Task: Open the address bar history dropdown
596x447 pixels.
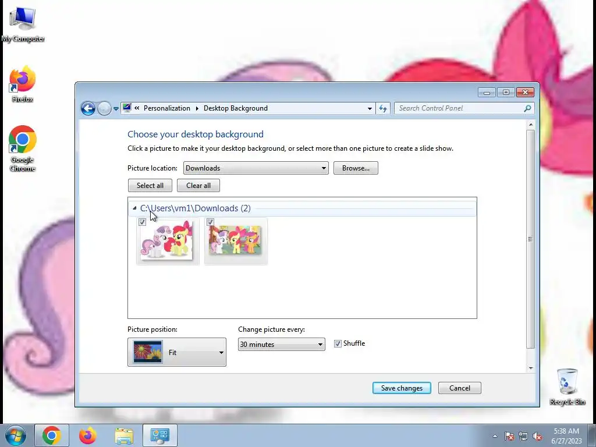Action: click(370, 108)
